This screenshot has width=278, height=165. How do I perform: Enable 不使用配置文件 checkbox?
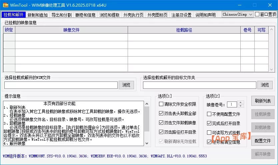(209, 114)
